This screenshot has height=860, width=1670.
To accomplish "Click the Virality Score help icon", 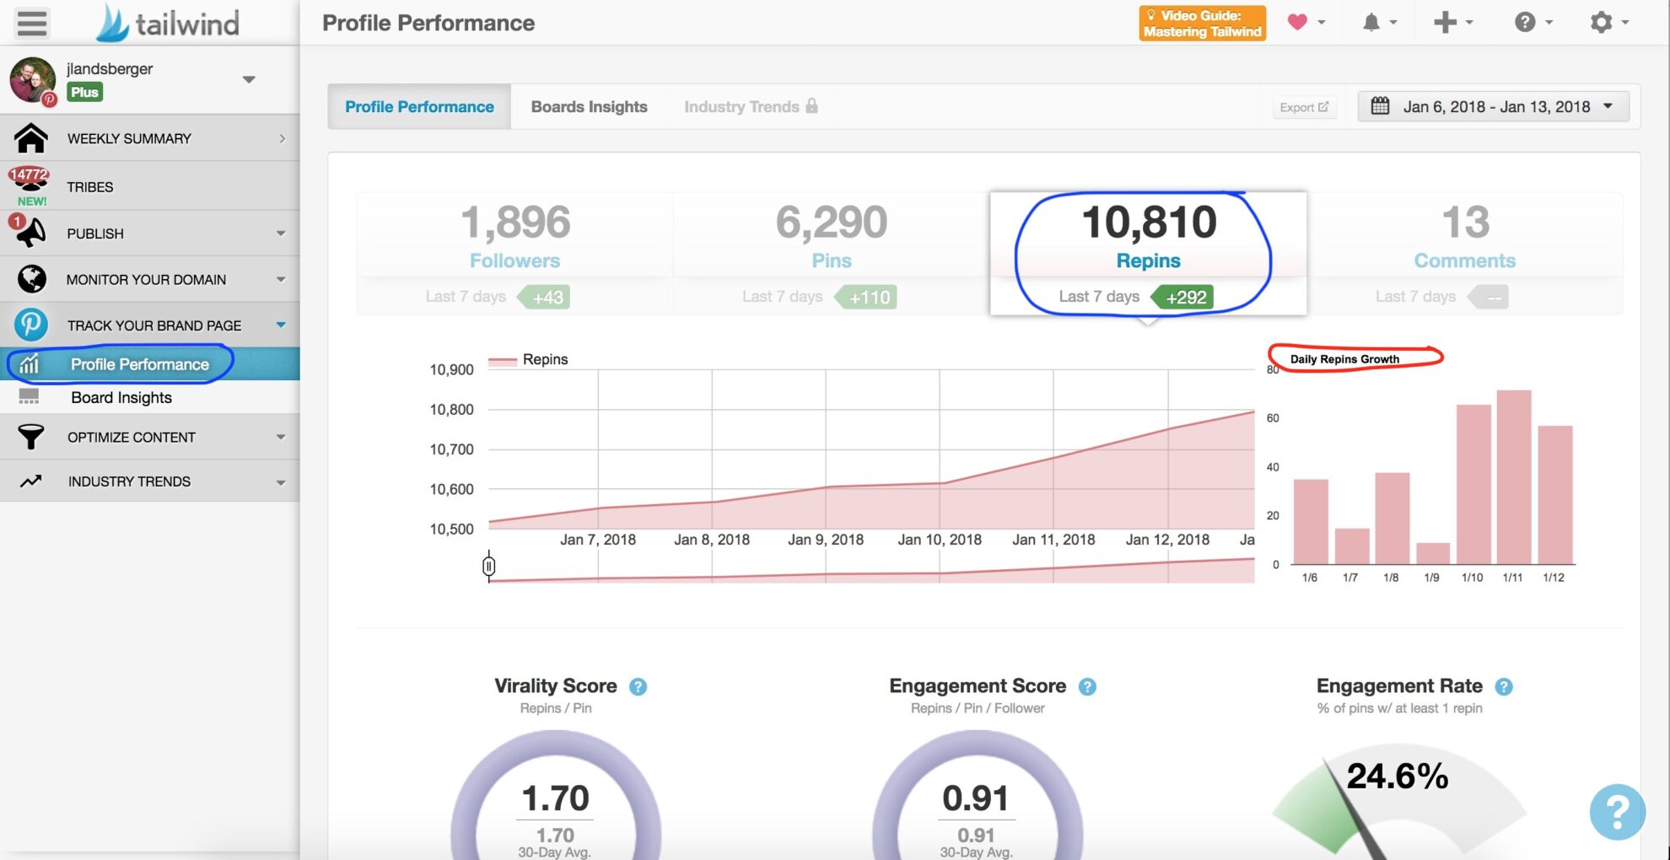I will pyautogui.click(x=638, y=686).
